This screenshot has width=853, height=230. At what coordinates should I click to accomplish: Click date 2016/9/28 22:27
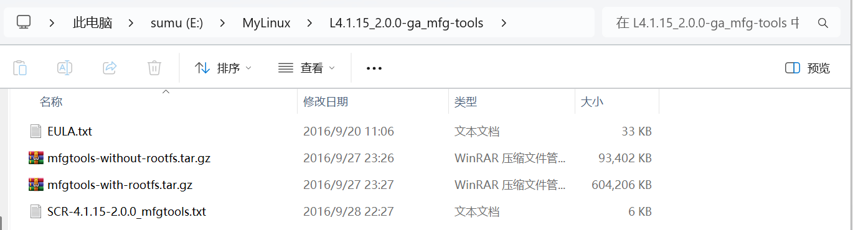point(349,211)
